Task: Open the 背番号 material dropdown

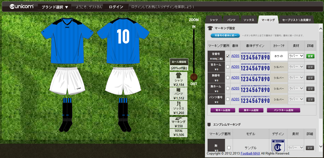Action: point(296,56)
